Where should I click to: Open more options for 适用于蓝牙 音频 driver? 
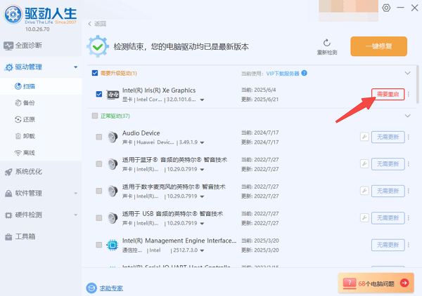(409, 164)
